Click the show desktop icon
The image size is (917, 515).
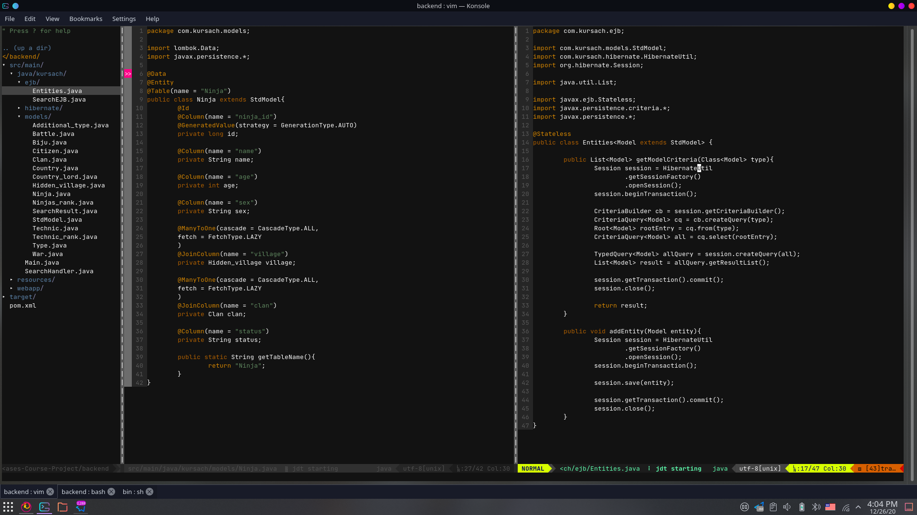click(x=909, y=507)
